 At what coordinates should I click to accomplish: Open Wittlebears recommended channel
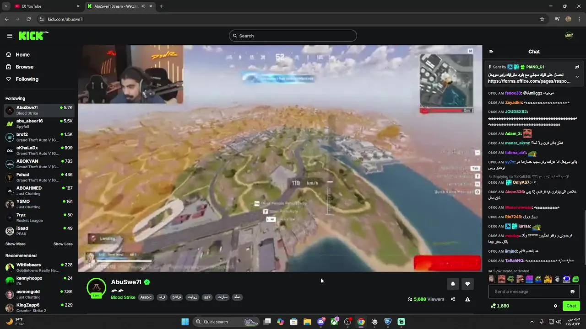39,267
